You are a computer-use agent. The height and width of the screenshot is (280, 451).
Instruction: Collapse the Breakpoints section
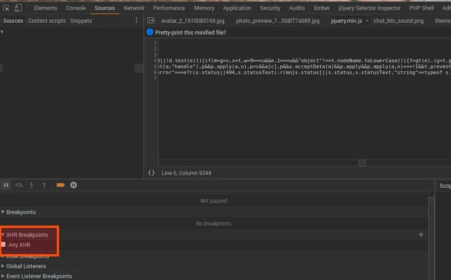click(x=20, y=212)
